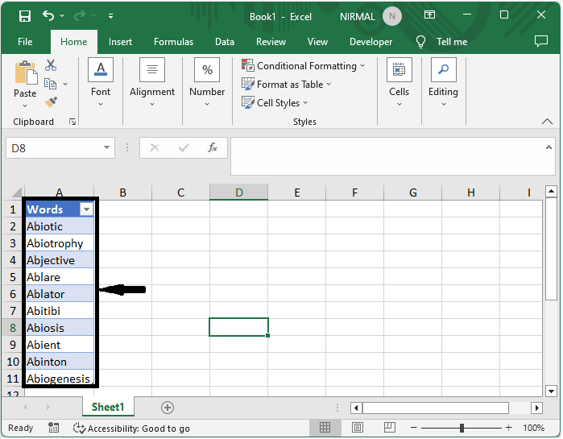Click the Enter checkmark in formula bar

tap(184, 147)
